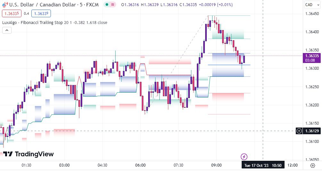The width and height of the screenshot is (322, 171).
Task: Click the crosshair date label Tue 17 Oct '23
Action: coord(256,166)
